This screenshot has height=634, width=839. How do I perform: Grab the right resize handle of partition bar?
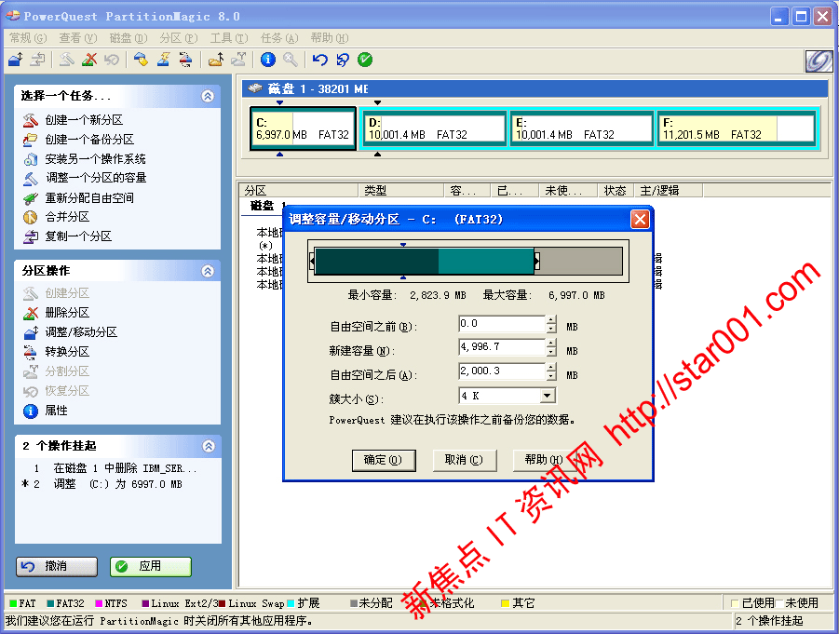coord(536,261)
